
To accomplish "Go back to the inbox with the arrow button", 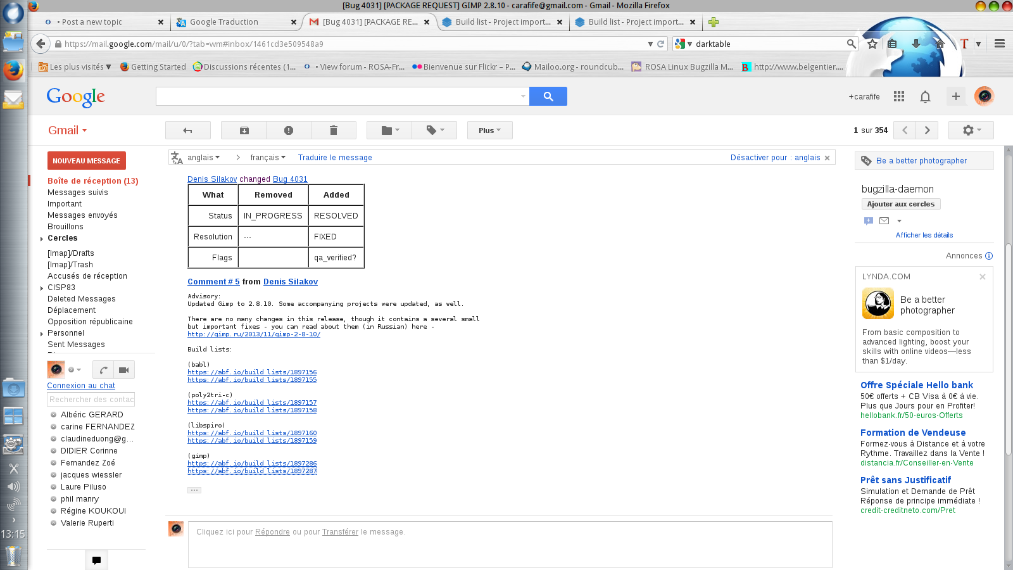I will pyautogui.click(x=187, y=130).
